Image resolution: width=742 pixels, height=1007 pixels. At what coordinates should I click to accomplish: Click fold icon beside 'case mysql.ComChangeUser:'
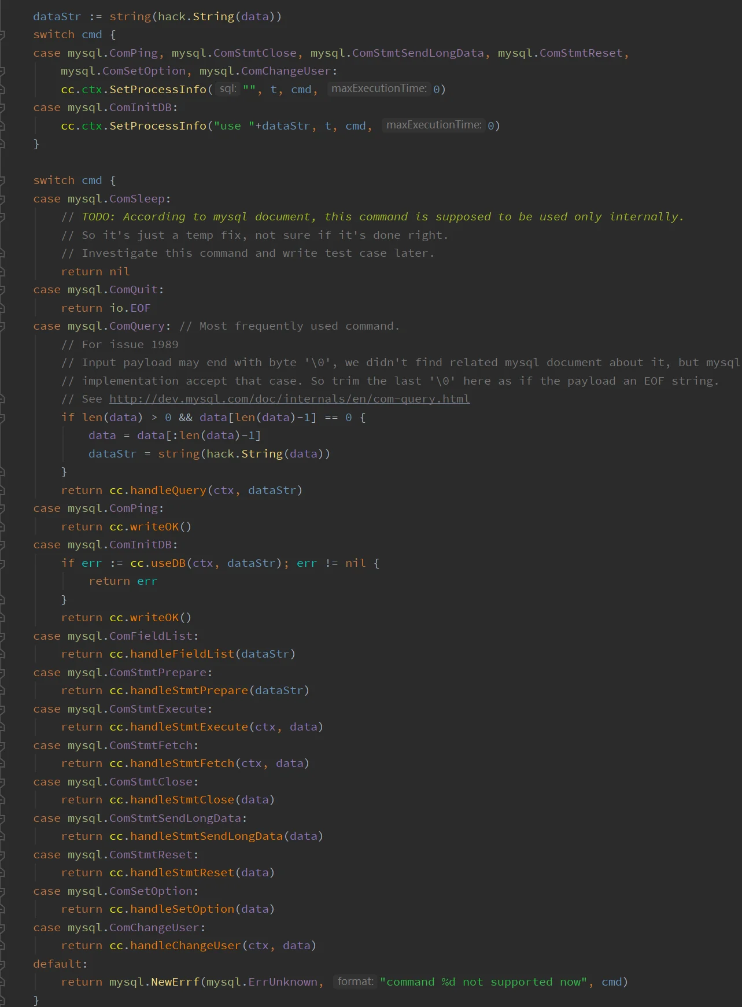[2, 928]
